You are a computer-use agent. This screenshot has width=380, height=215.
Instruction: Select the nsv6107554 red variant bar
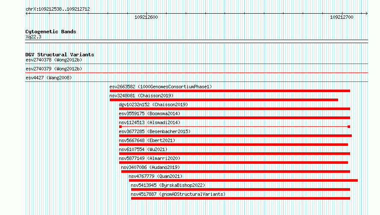click(x=234, y=154)
